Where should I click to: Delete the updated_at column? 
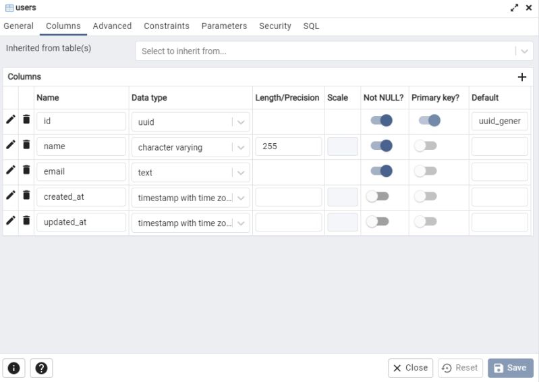pos(26,220)
